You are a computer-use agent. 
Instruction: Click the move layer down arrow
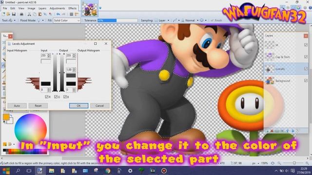(x=292, y=131)
